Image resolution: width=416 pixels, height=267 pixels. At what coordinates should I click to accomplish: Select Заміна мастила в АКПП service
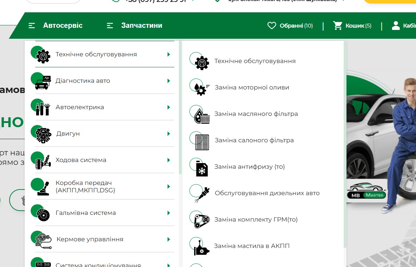pyautogui.click(x=252, y=246)
